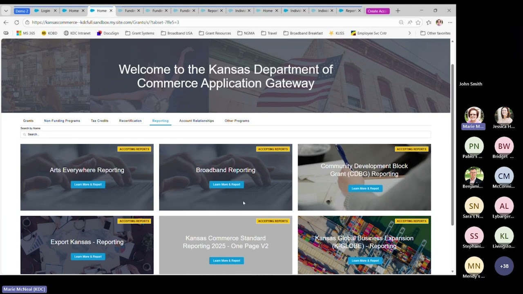The width and height of the screenshot is (523, 294).
Task: Open the Create Acco tab group label
Action: point(378,11)
